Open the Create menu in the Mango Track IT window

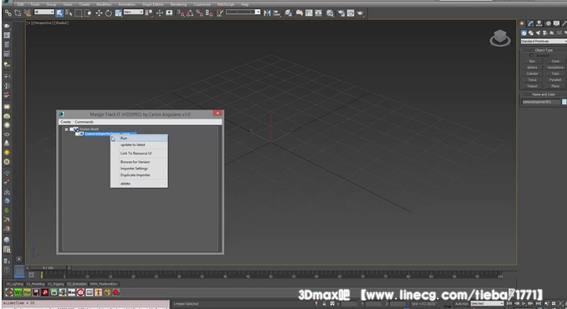[65, 122]
